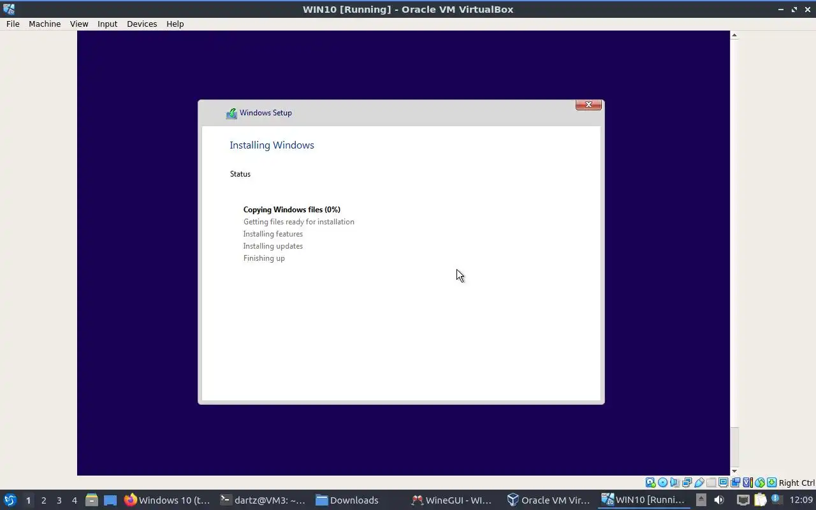Close the Windows Setup dialog
Image resolution: width=816 pixels, height=510 pixels.
[x=588, y=105]
